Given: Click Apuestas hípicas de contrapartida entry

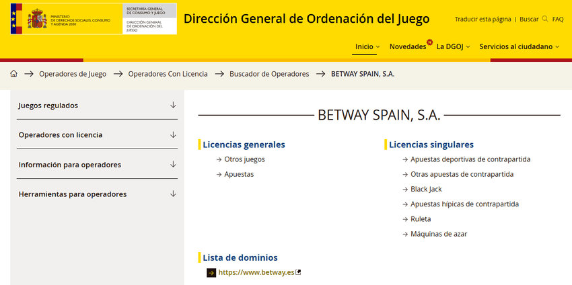Looking at the screenshot, I should point(464,204).
